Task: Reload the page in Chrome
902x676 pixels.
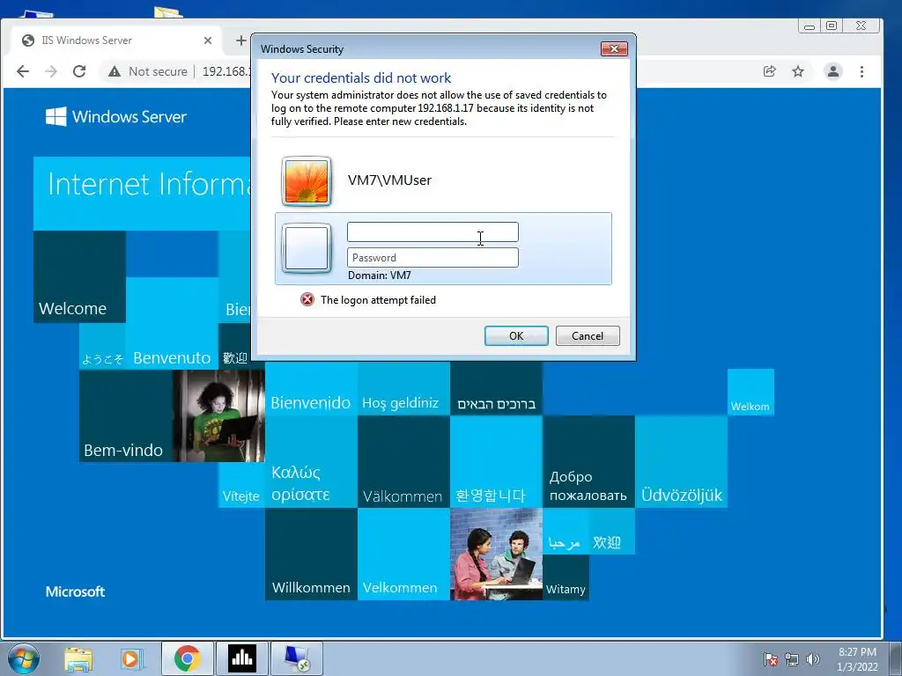Action: coord(79,71)
